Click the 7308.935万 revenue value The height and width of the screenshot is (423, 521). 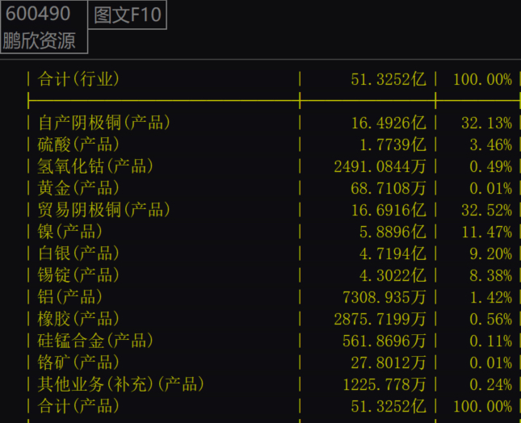384,298
